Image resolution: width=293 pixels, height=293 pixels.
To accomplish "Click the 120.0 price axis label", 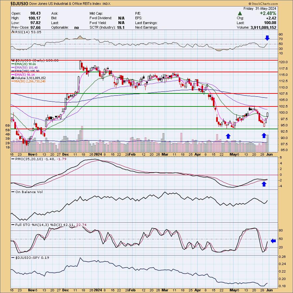I will tap(284, 62).
